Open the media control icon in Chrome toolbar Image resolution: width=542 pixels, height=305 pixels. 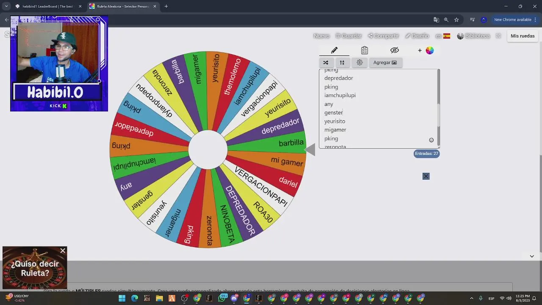(472, 19)
